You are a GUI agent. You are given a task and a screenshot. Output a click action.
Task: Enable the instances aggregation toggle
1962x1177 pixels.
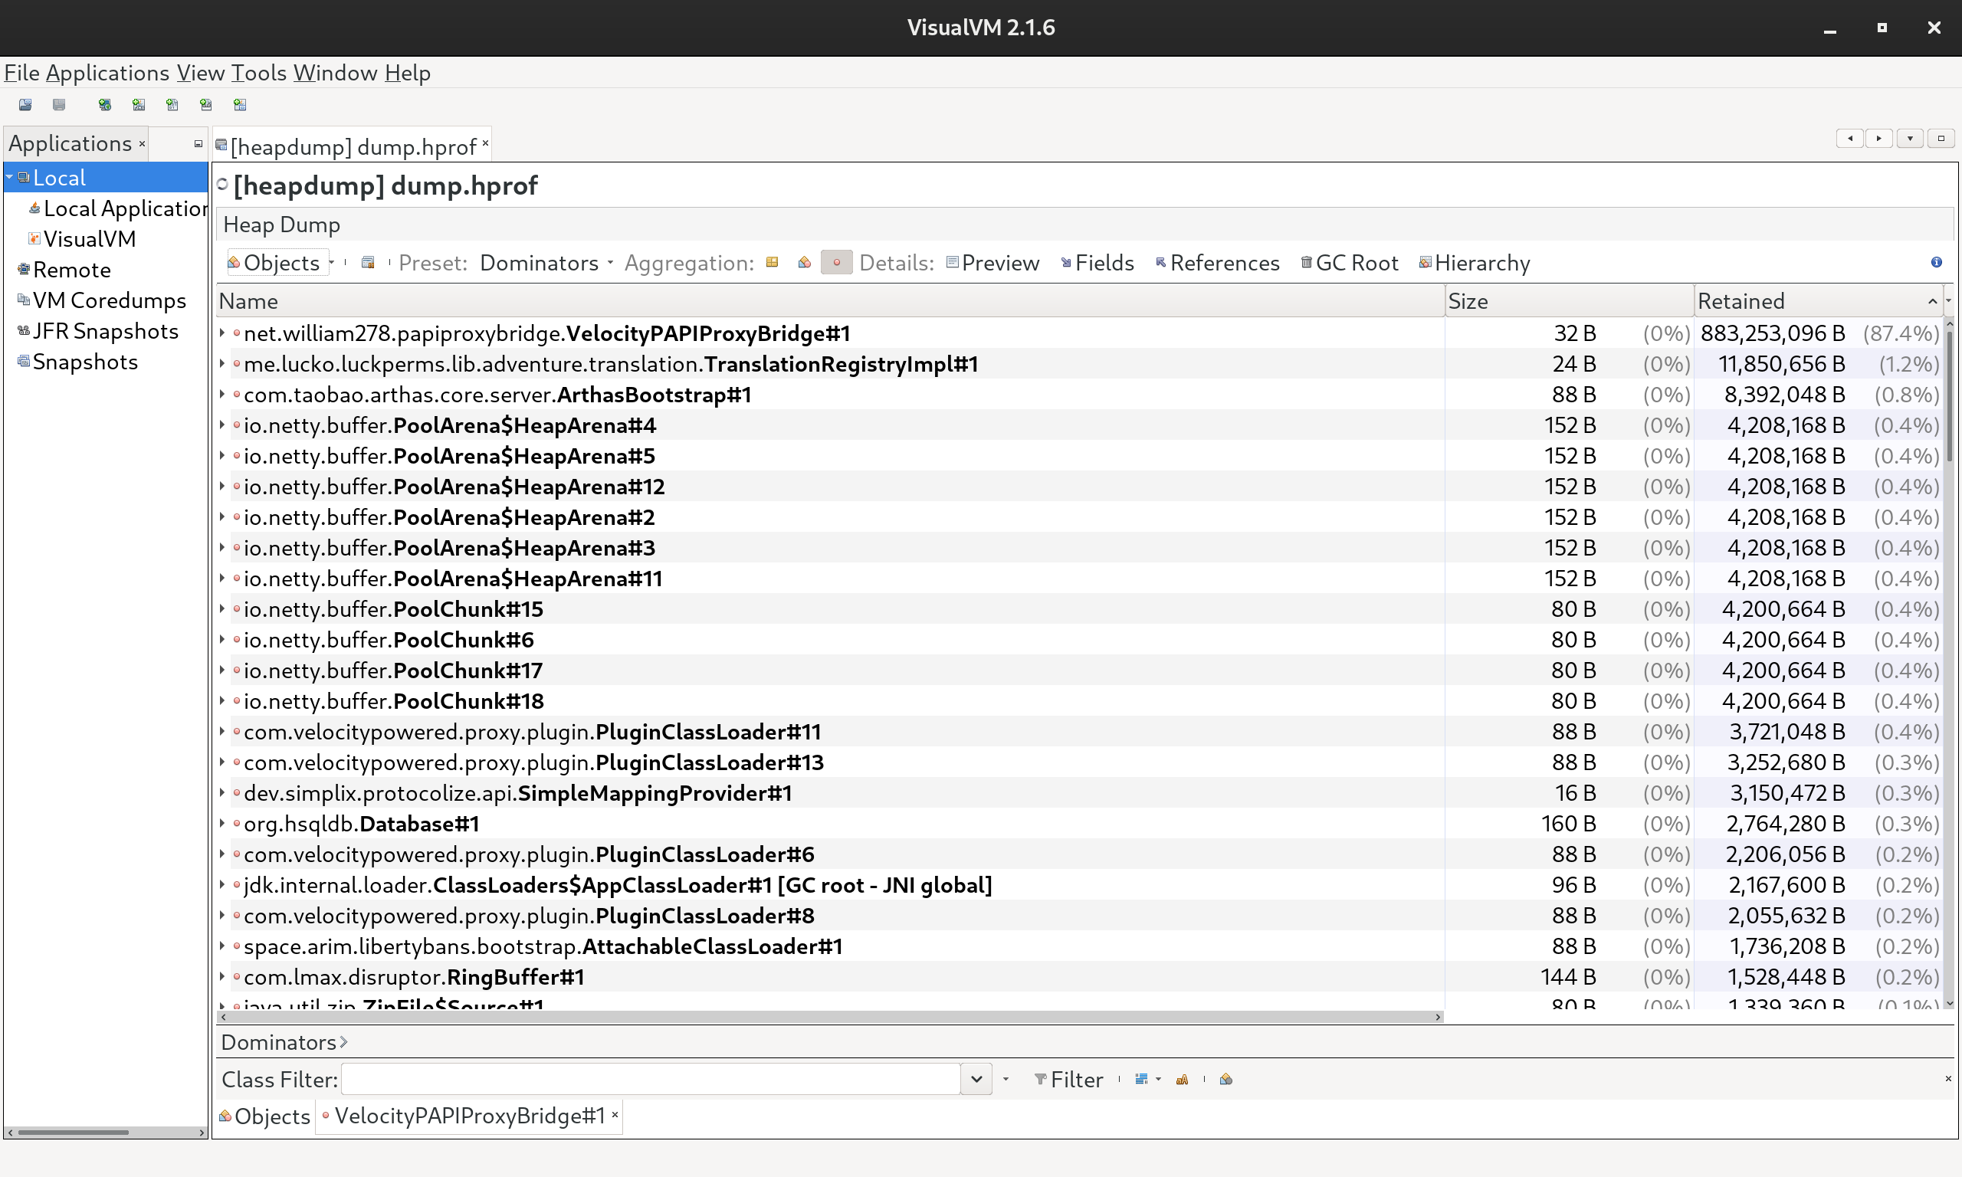836,262
